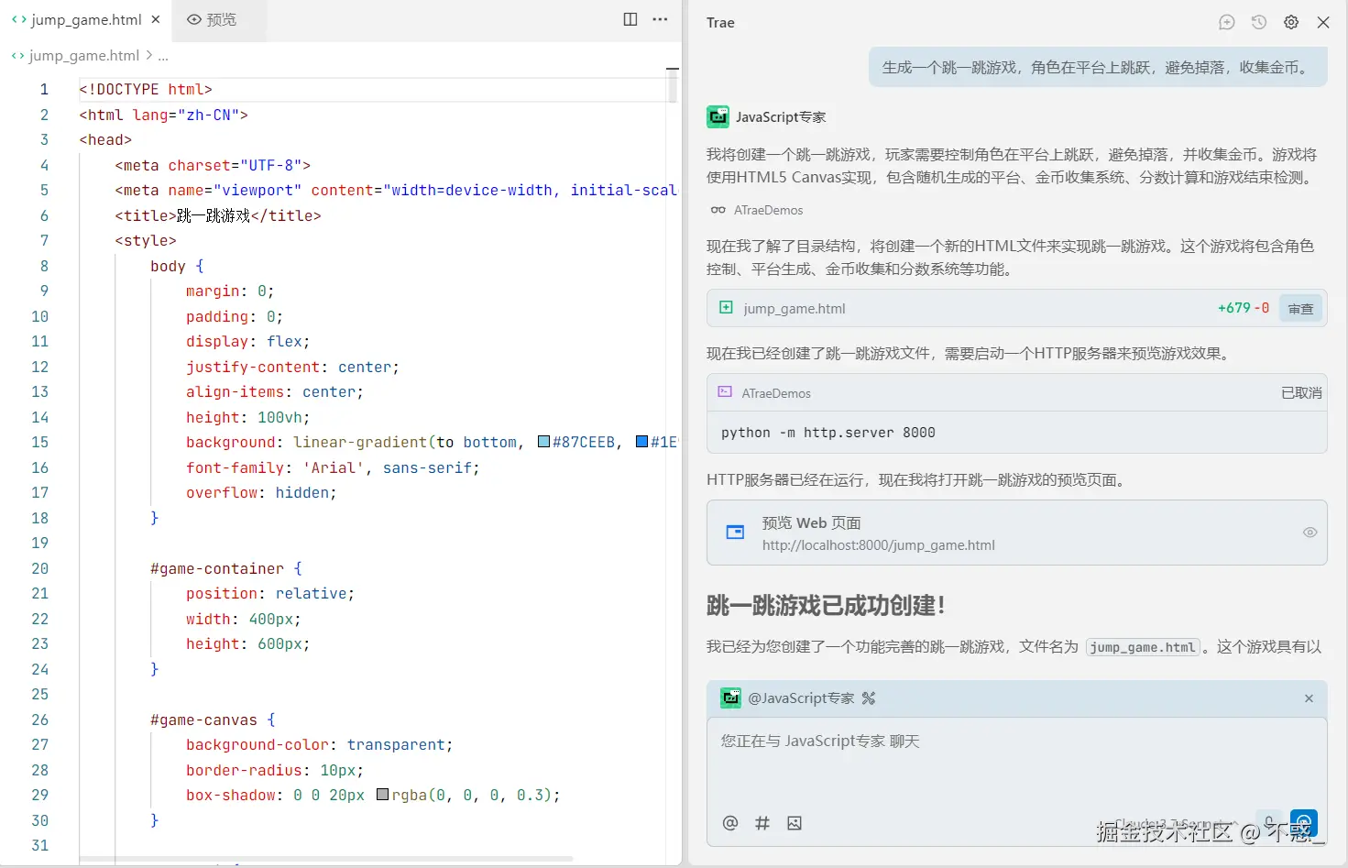Open chat history in Trae panel
The width and height of the screenshot is (1348, 868).
1259,23
